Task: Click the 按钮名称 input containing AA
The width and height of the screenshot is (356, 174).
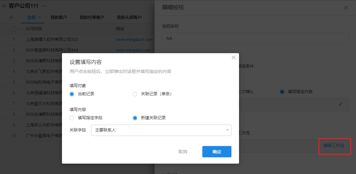Action: click(255, 38)
